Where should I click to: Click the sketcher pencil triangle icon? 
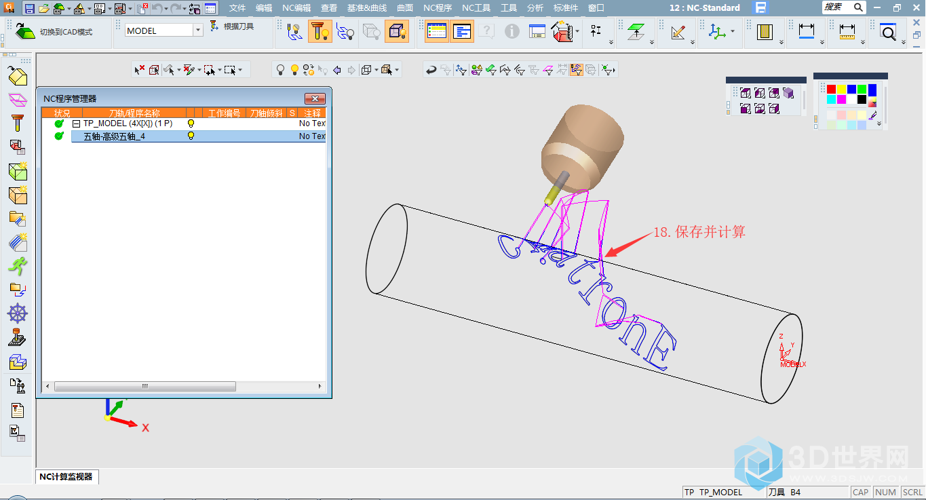click(x=677, y=31)
